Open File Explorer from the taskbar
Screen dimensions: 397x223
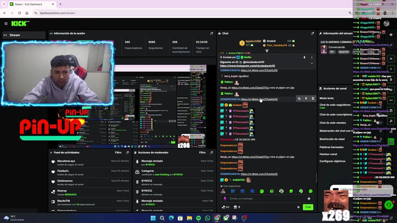189,218
